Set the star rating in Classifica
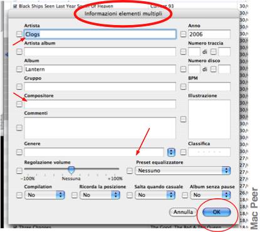This screenshot has width=260, height=232. click(x=209, y=152)
